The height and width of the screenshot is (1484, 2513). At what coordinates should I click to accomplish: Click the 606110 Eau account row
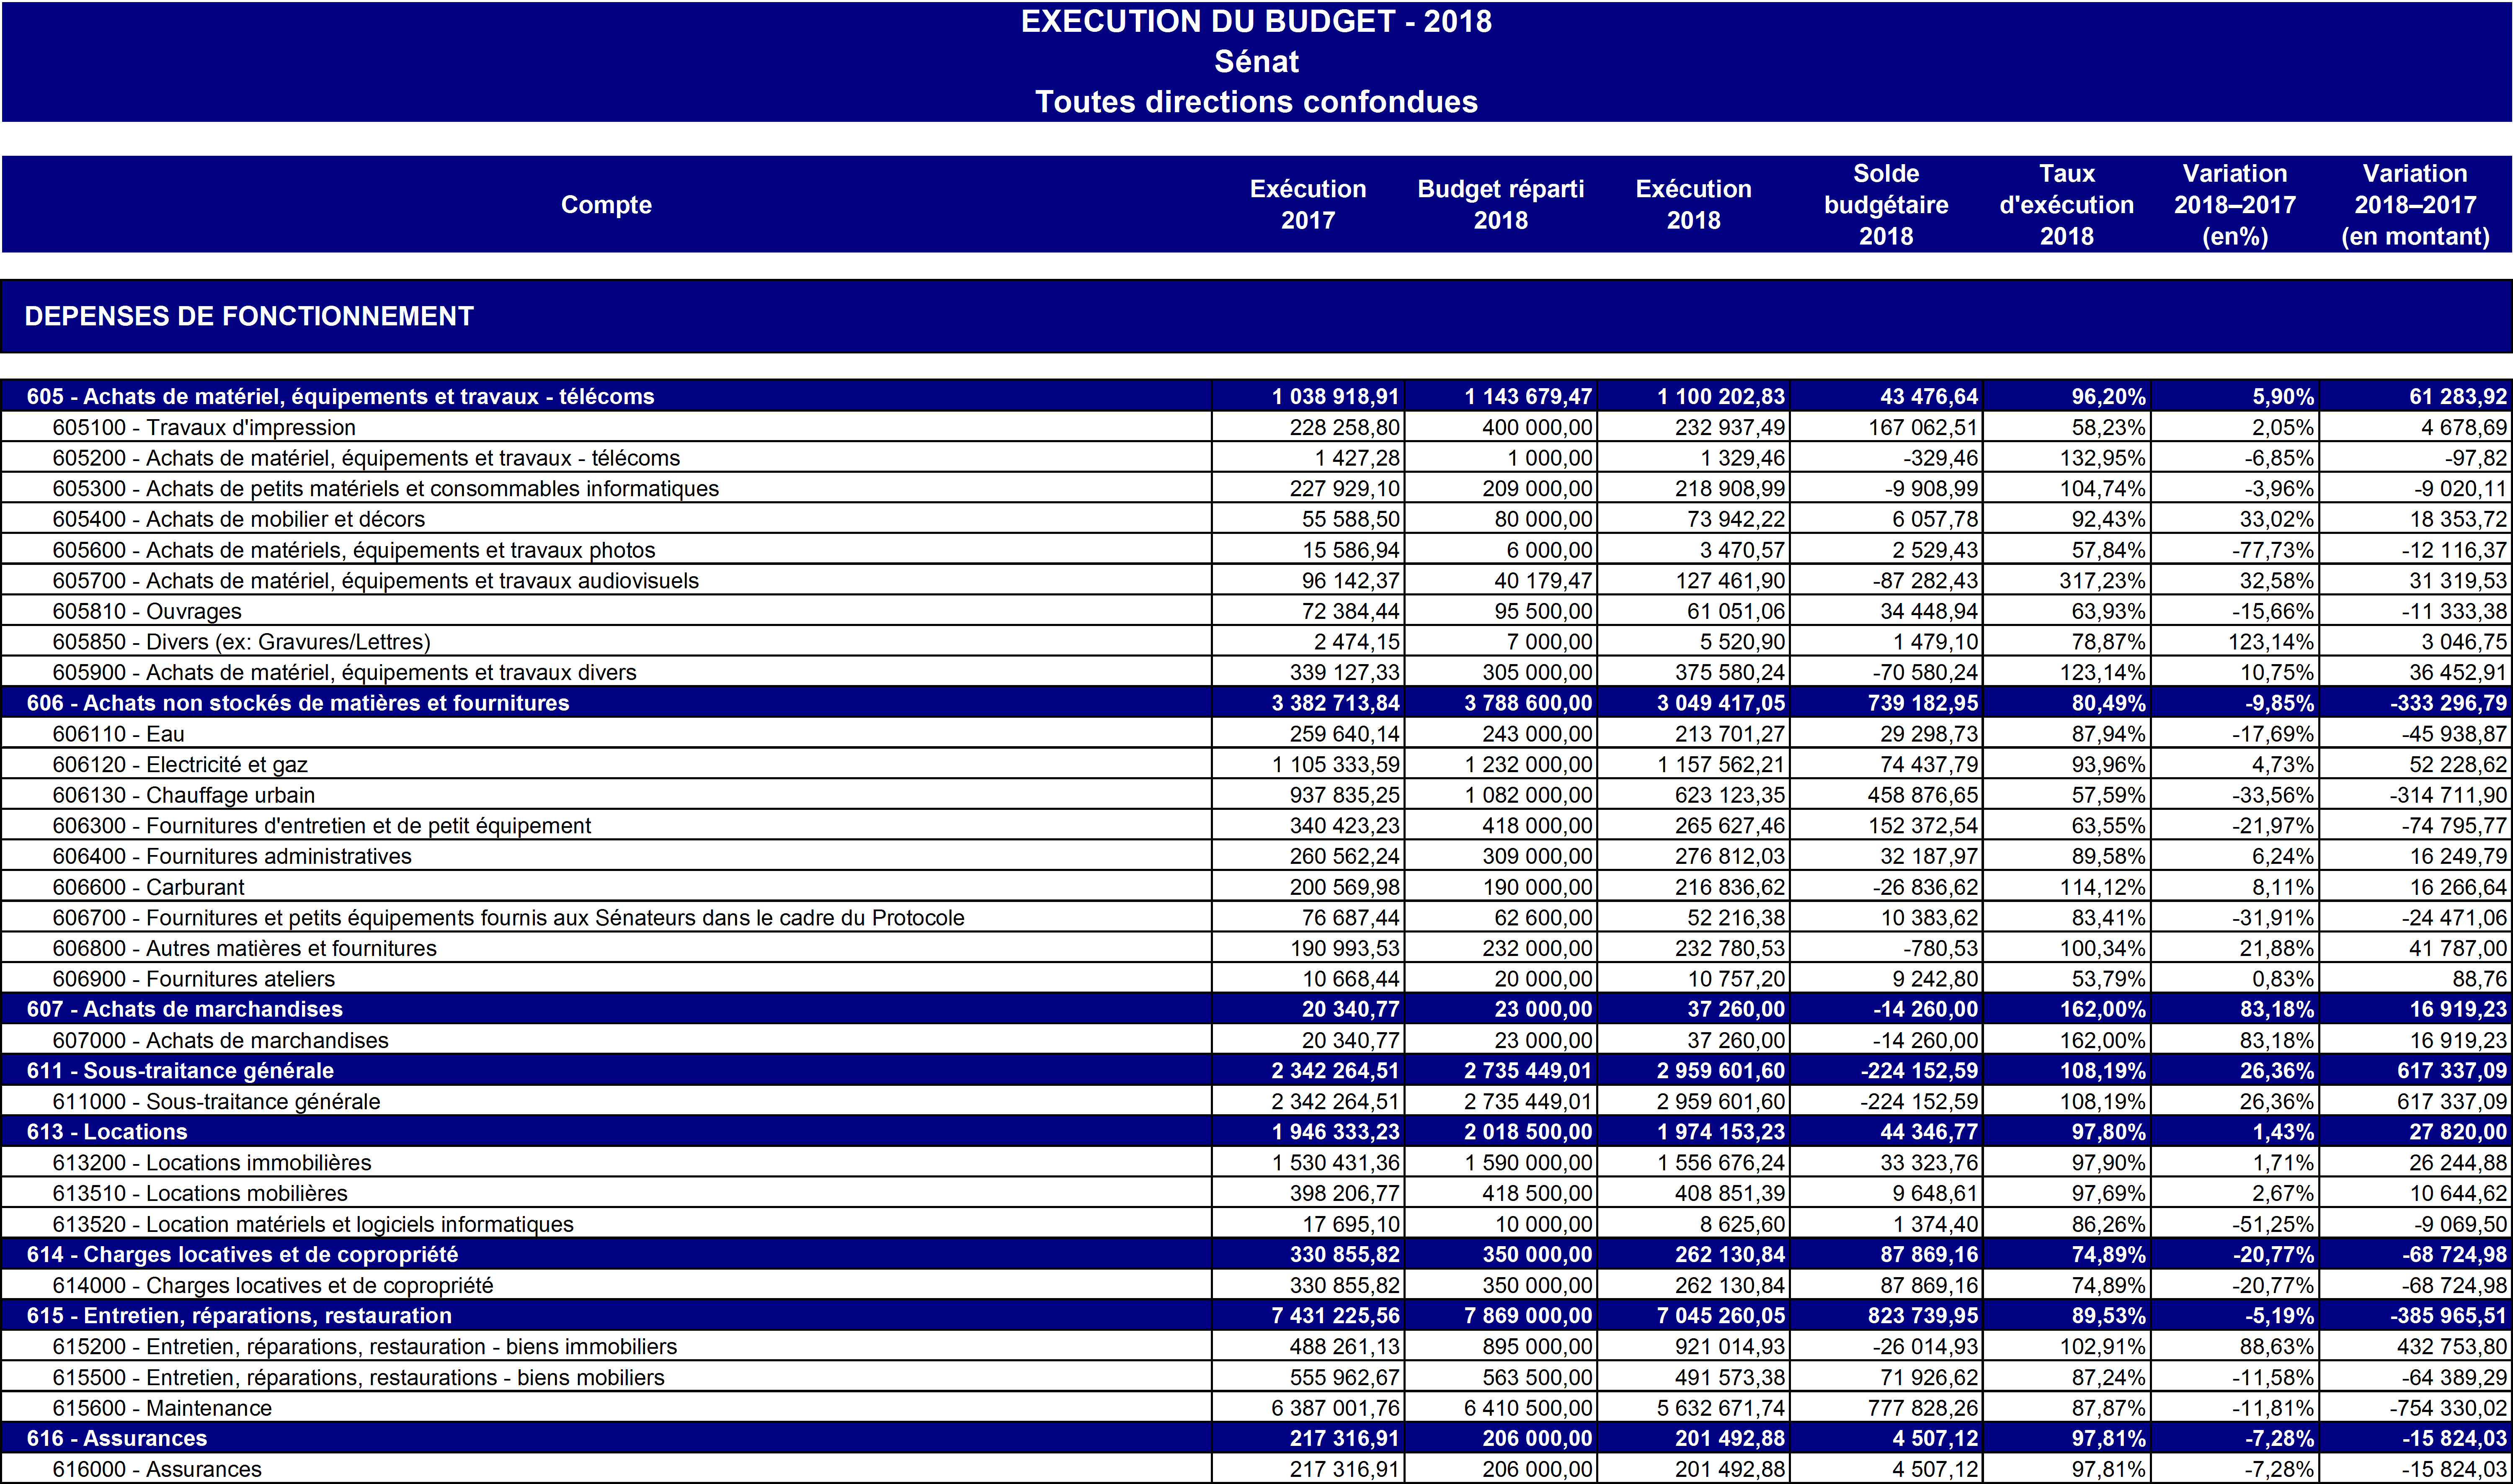[118, 734]
